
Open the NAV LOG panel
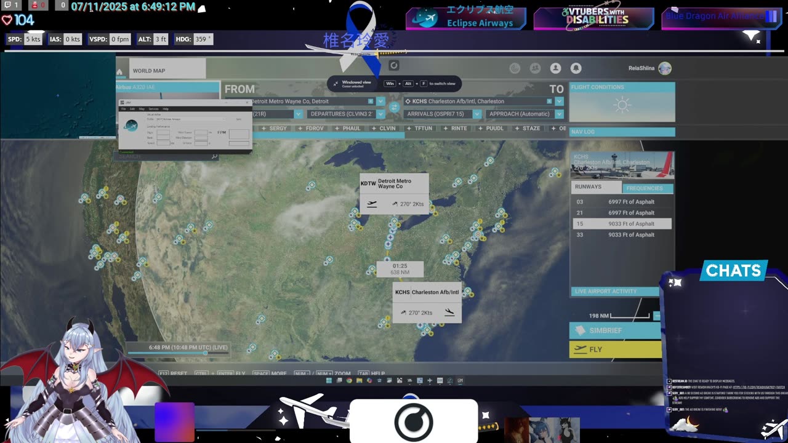(622, 132)
